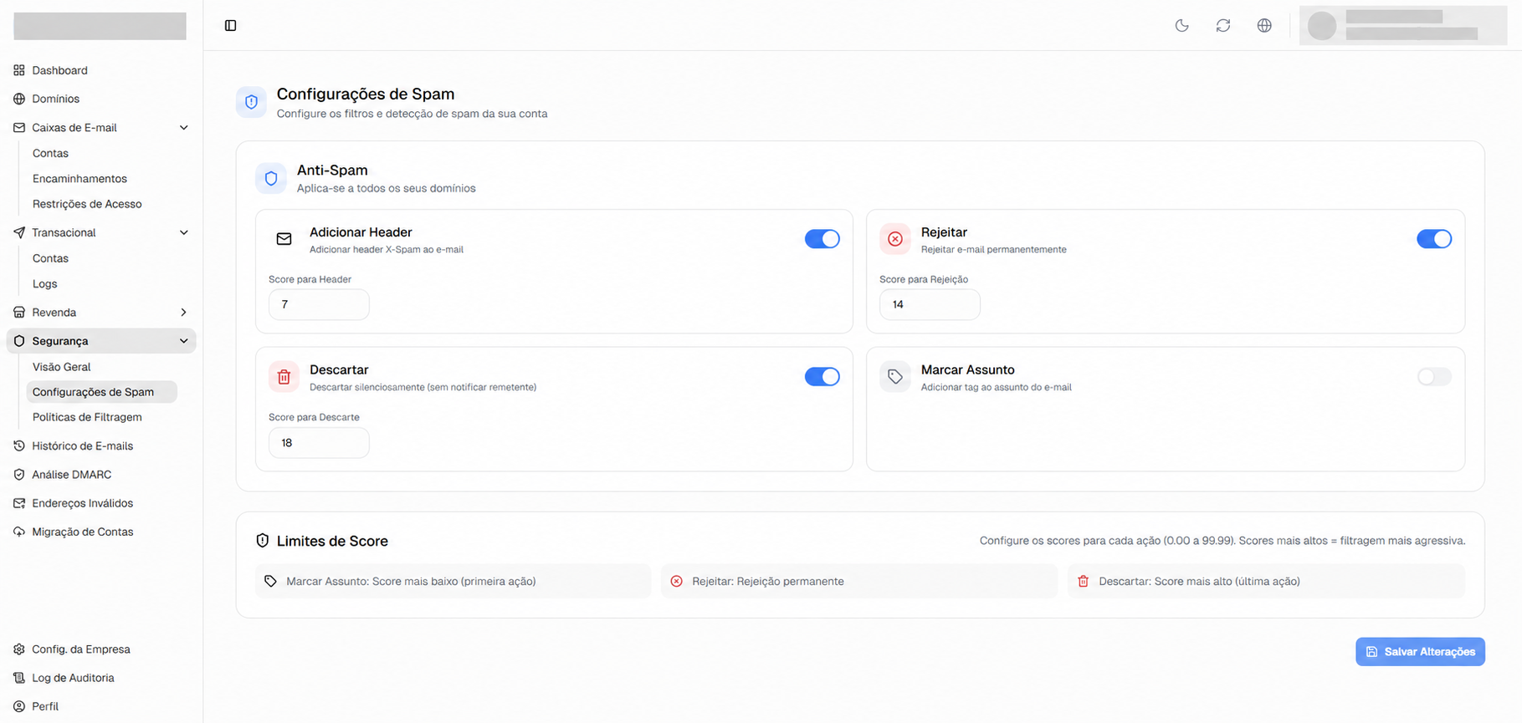The height and width of the screenshot is (723, 1522).
Task: Click the Migração de Contas cloud icon
Action: (19, 532)
